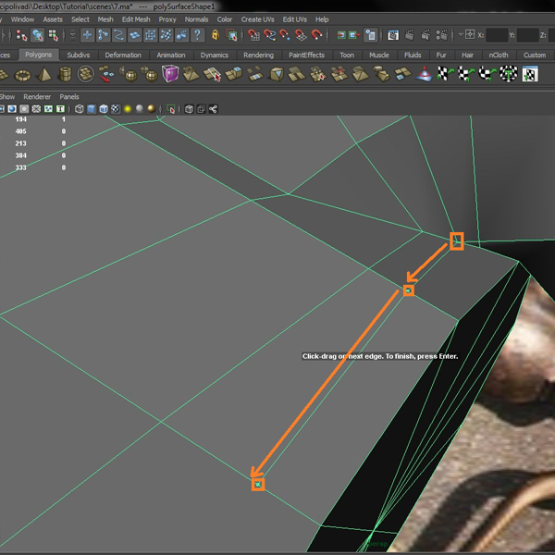Switch to the Rendering shelf tab
The image size is (555, 555).
tap(258, 55)
